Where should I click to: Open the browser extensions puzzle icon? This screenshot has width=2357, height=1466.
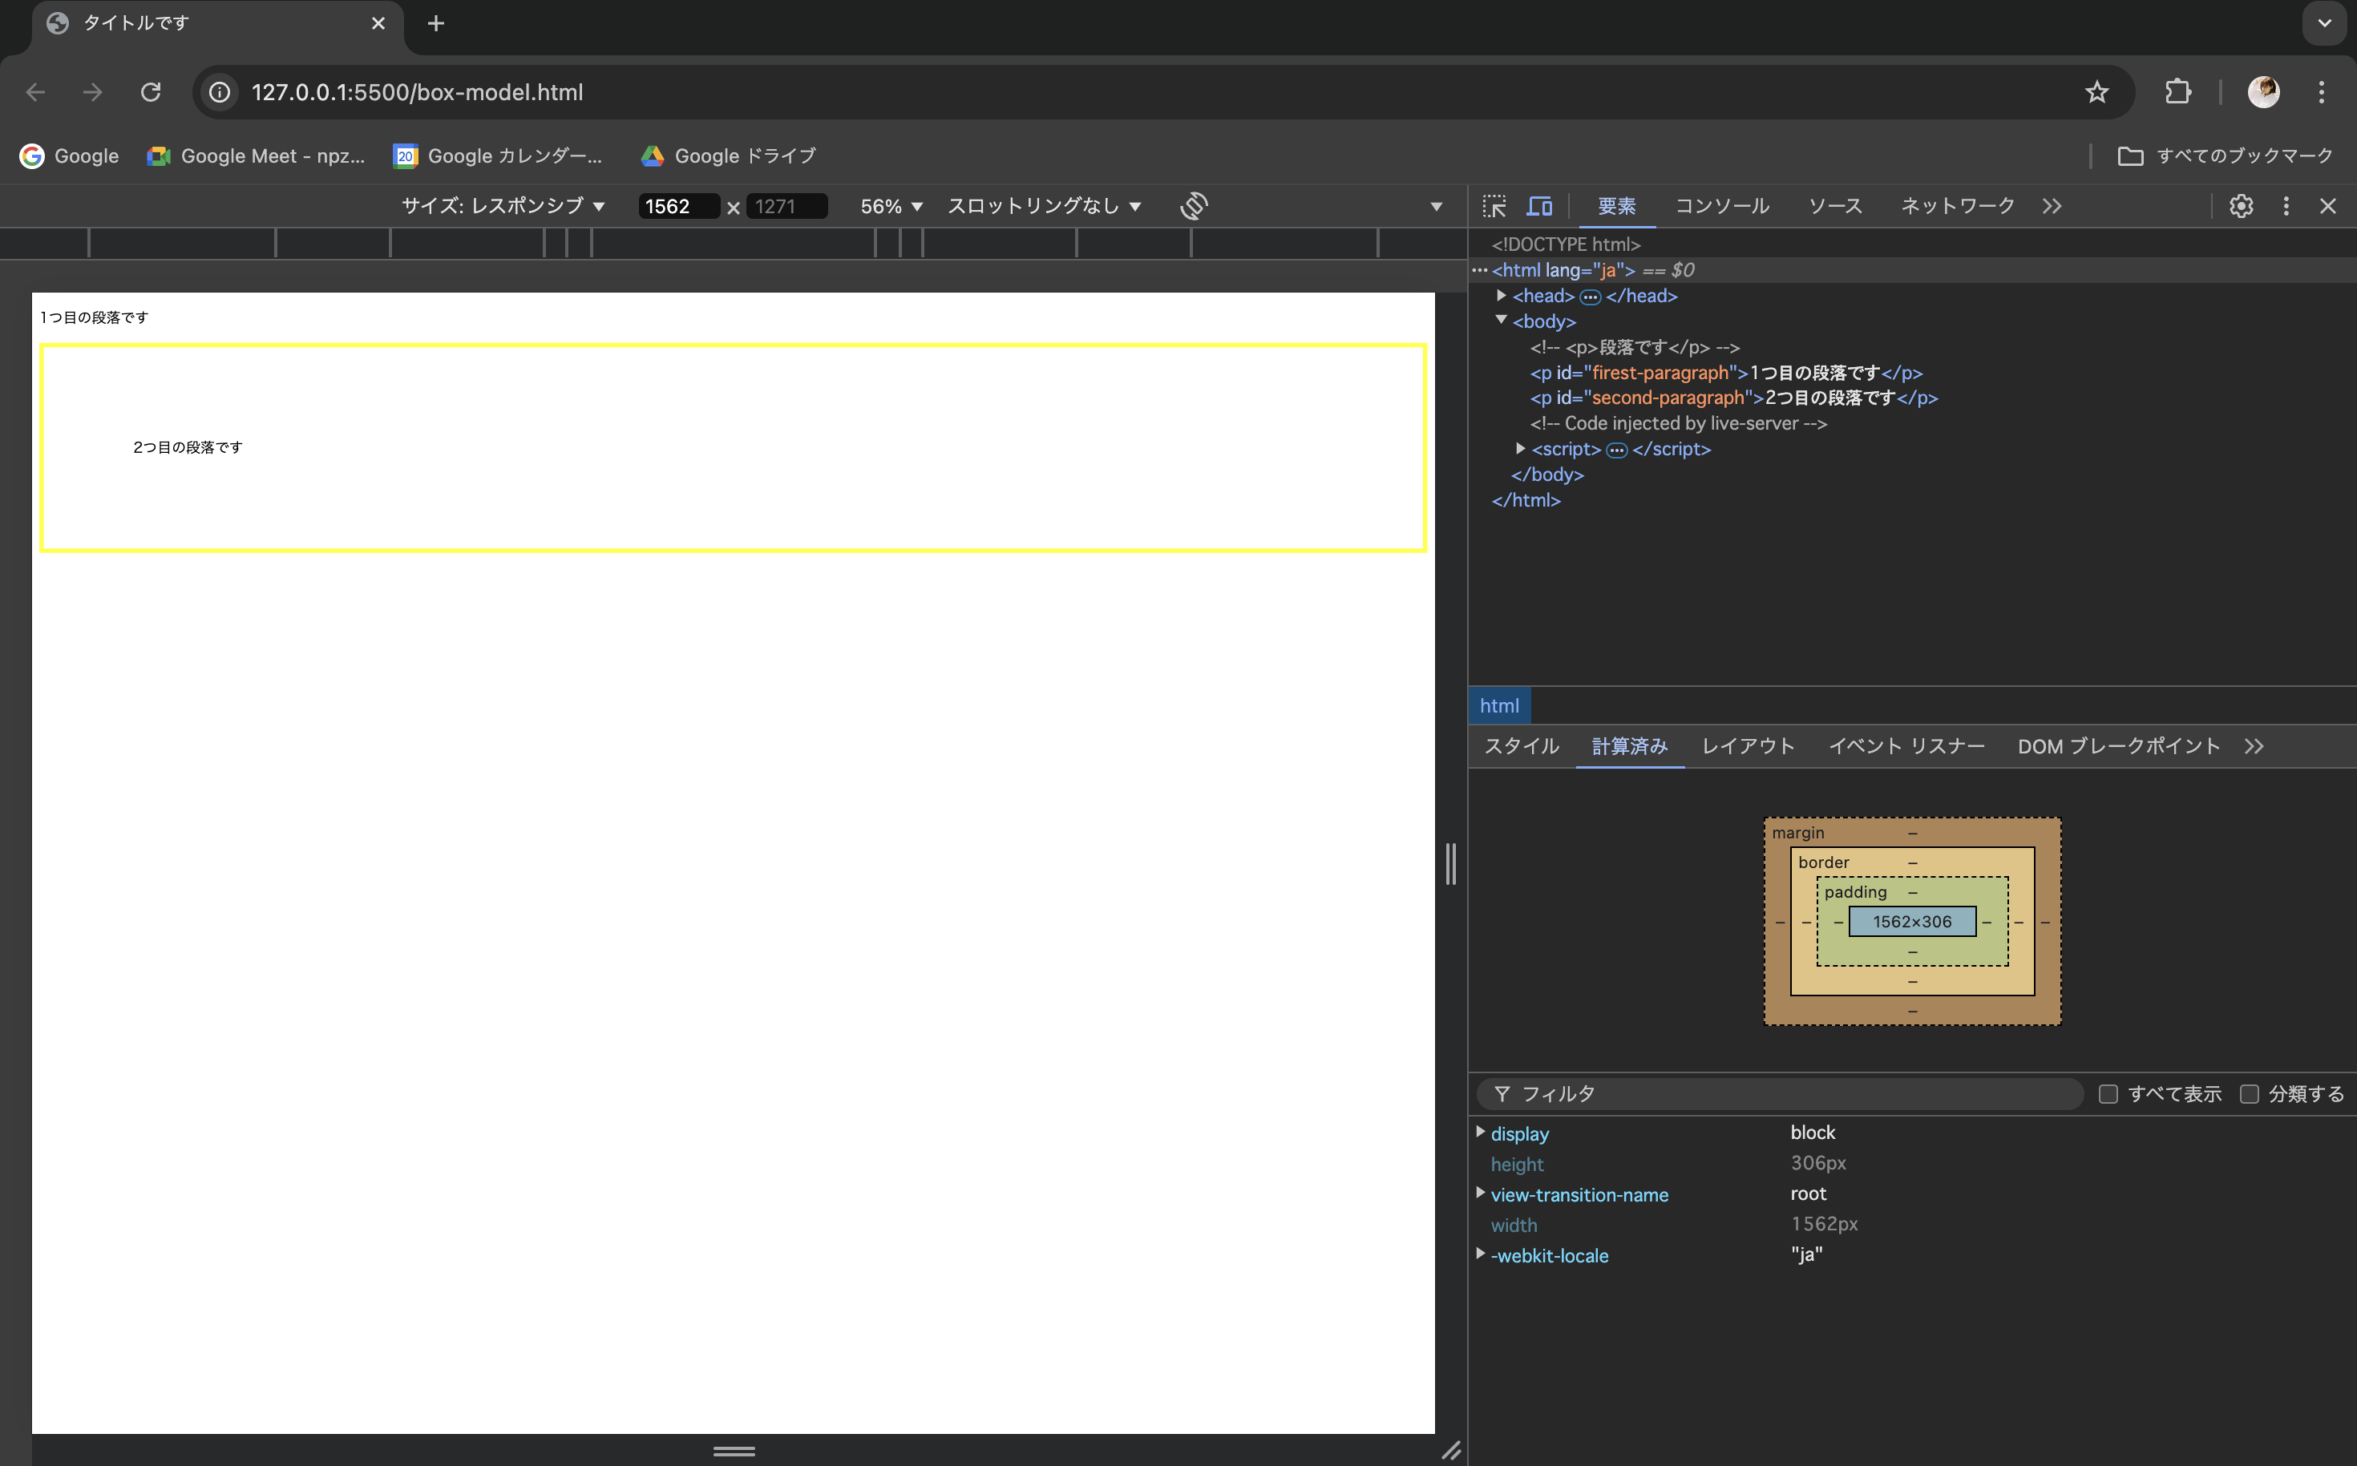click(x=2177, y=91)
